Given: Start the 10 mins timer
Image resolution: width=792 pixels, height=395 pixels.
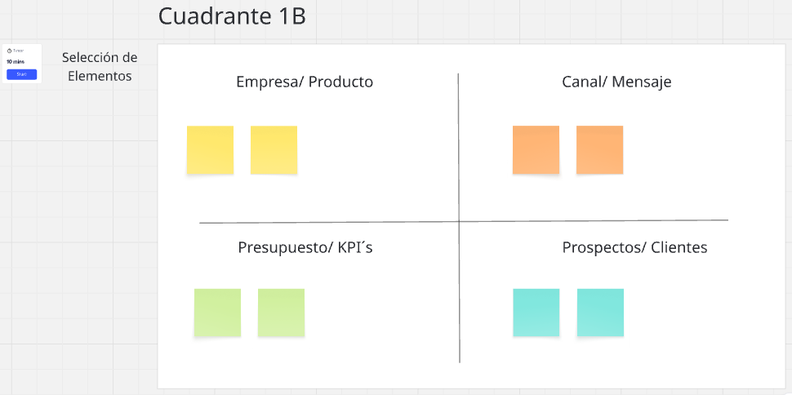Looking at the screenshot, I should pyautogui.click(x=21, y=74).
